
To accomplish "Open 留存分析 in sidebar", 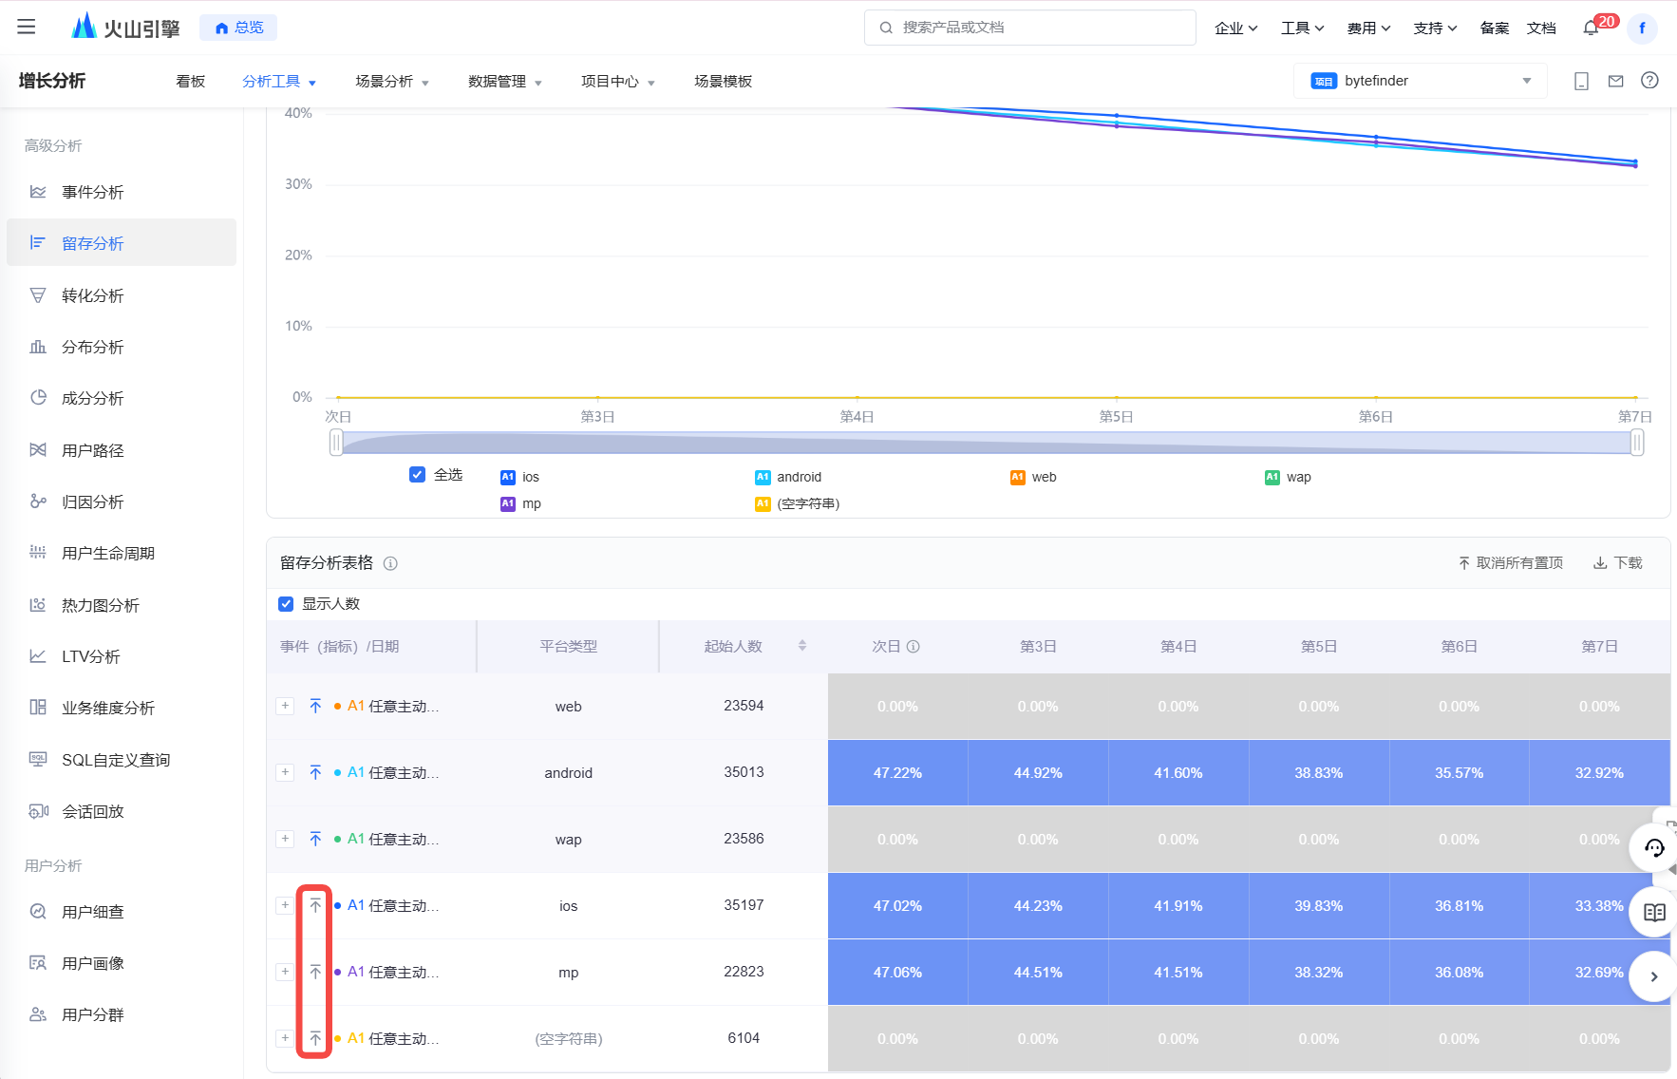I will pos(122,243).
